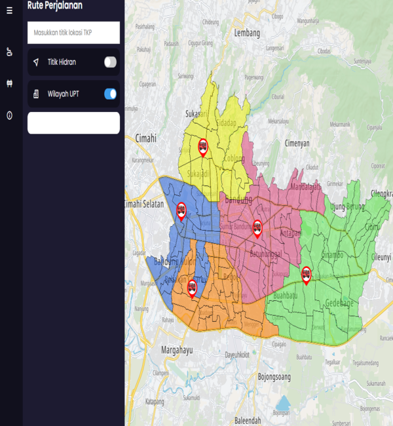The height and width of the screenshot is (426, 393).
Task: Select the fire station marker in the yellow zone
Action: [x=202, y=147]
